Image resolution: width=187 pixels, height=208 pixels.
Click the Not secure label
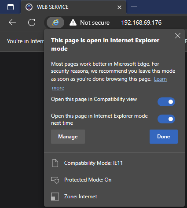pos(95,22)
